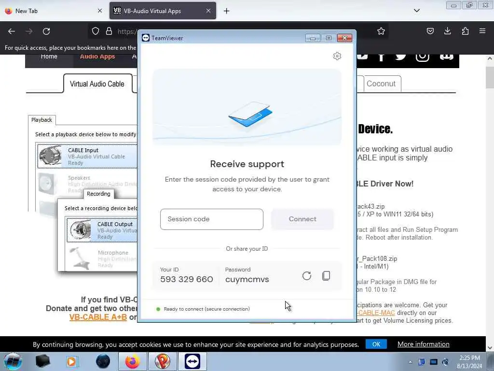Open the red P taskbar application
494x371 pixels.
coord(163,361)
